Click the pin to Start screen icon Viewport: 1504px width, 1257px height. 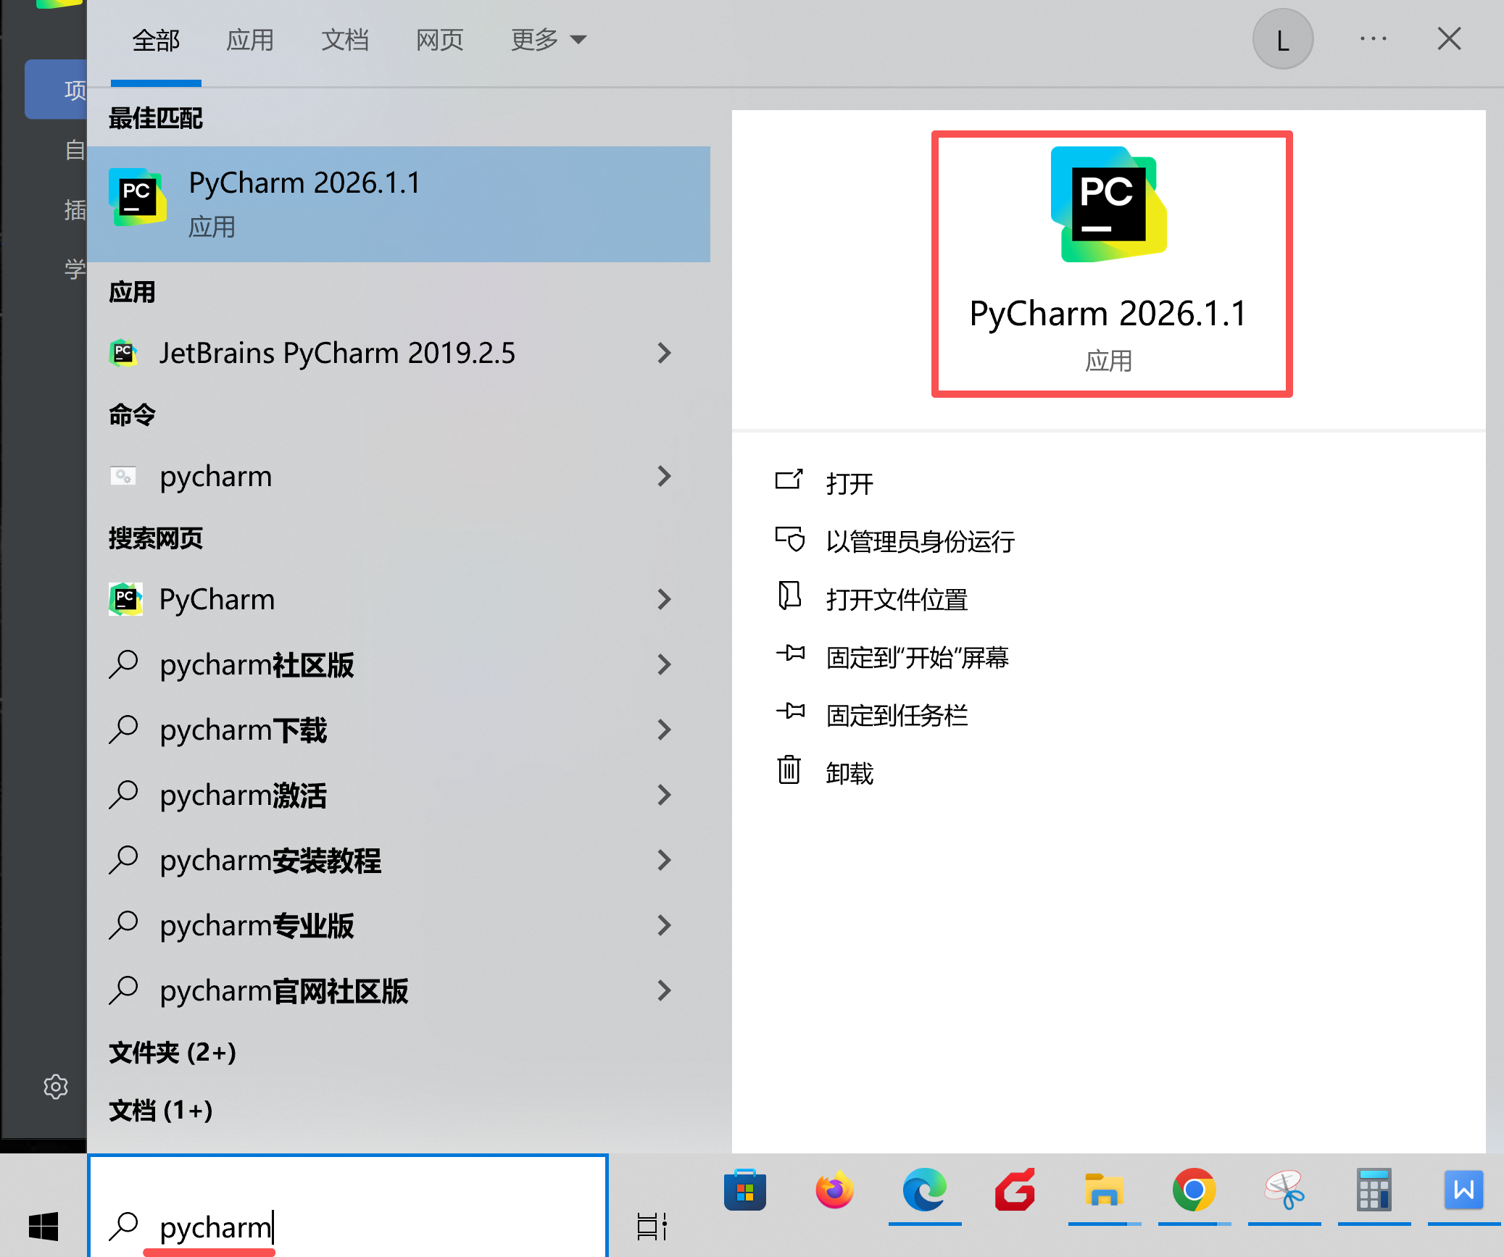[790, 655]
